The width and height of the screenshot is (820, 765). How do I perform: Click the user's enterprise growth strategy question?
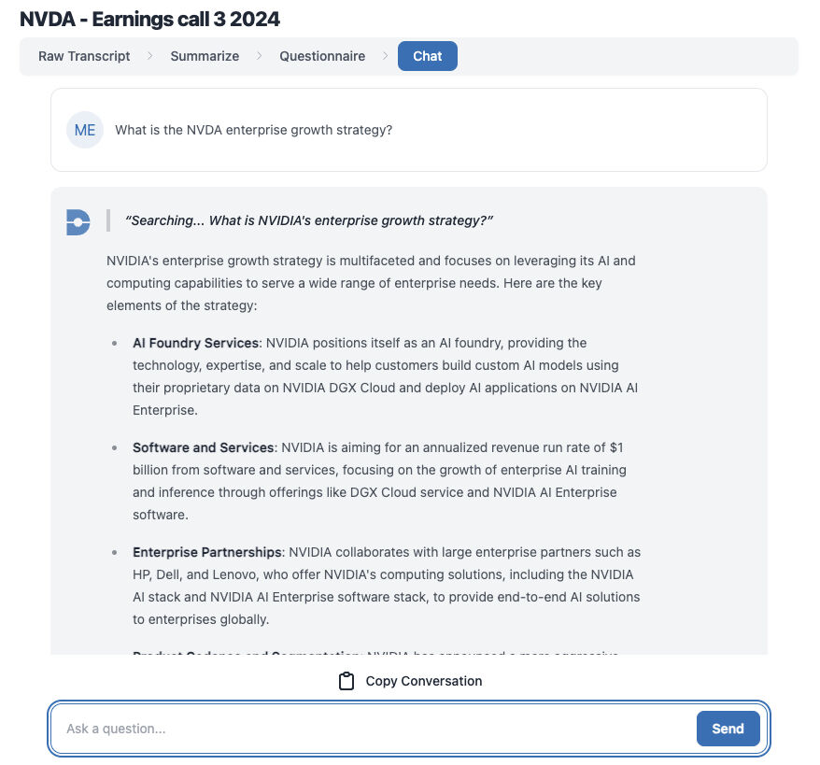pos(253,130)
